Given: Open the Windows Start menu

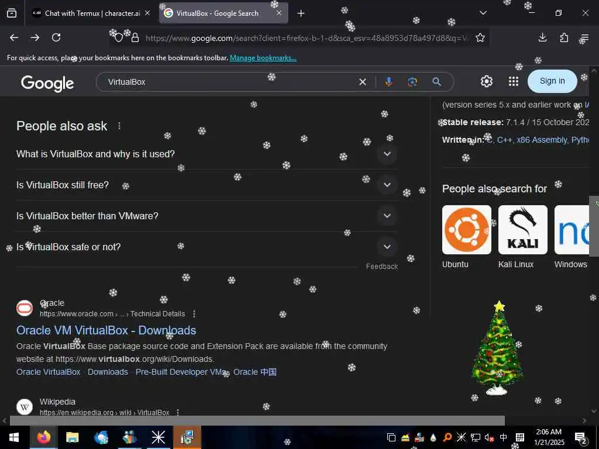Looking at the screenshot, I should 14,437.
